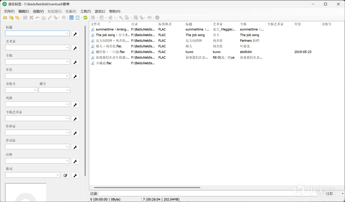Click the wrench button beside 艺术家 field

75,48
